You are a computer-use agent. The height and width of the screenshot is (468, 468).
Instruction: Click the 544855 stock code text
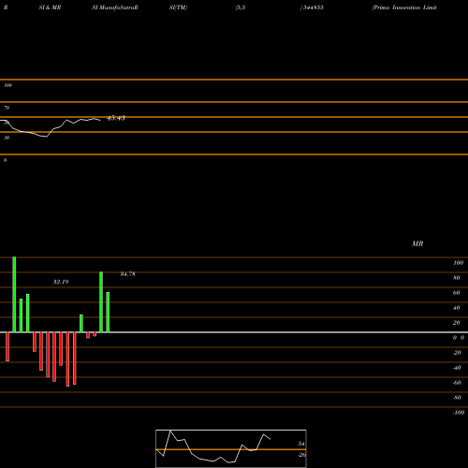pyautogui.click(x=313, y=7)
